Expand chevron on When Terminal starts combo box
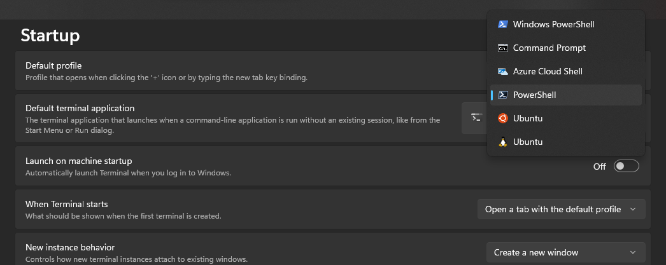This screenshot has height=265, width=666. [633, 210]
